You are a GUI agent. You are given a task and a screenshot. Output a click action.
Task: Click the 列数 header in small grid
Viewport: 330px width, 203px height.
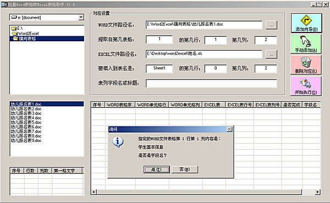45,171
